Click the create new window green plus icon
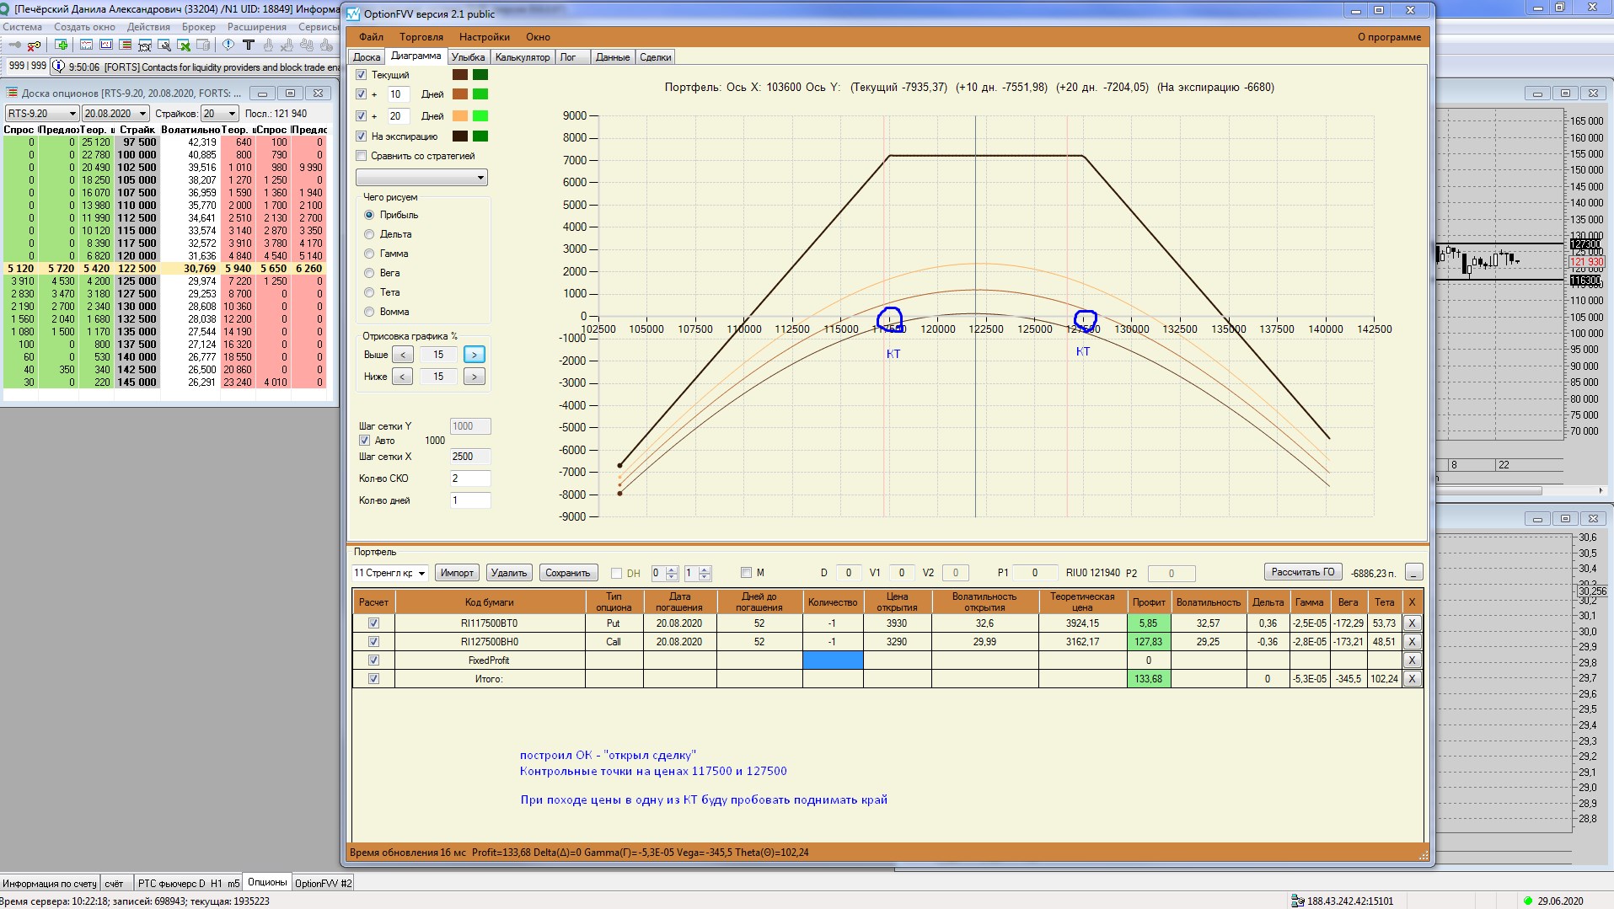1614x909 pixels. point(62,45)
